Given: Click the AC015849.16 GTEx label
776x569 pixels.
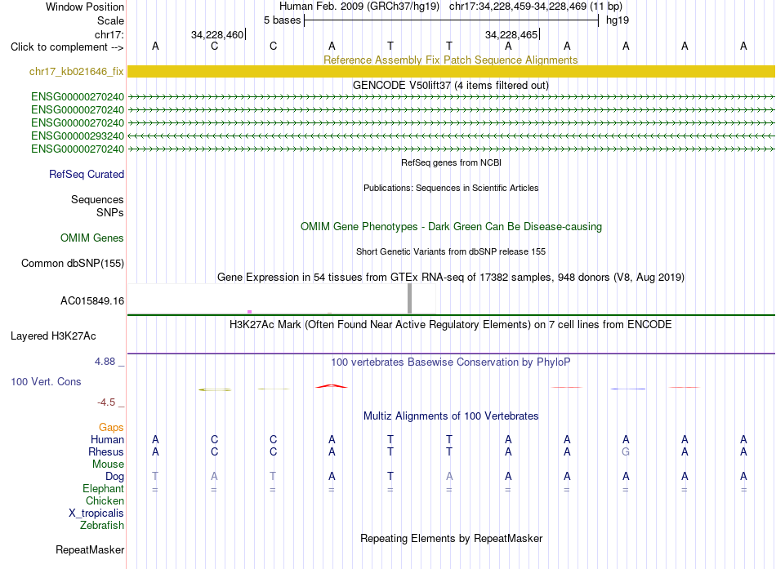Looking at the screenshot, I should click(92, 301).
